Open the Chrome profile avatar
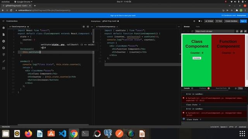Screen dimensions: 248x139 point(241,10)
